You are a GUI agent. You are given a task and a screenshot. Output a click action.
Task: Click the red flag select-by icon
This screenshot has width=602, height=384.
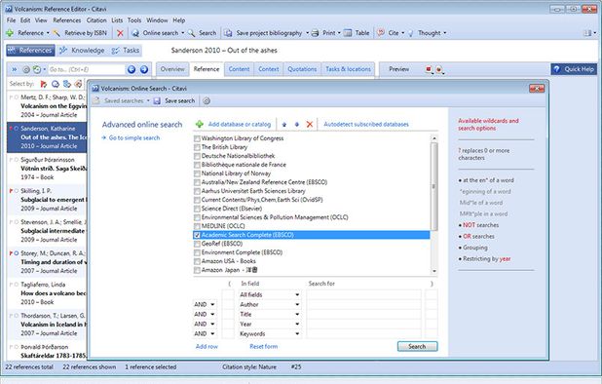pos(44,84)
